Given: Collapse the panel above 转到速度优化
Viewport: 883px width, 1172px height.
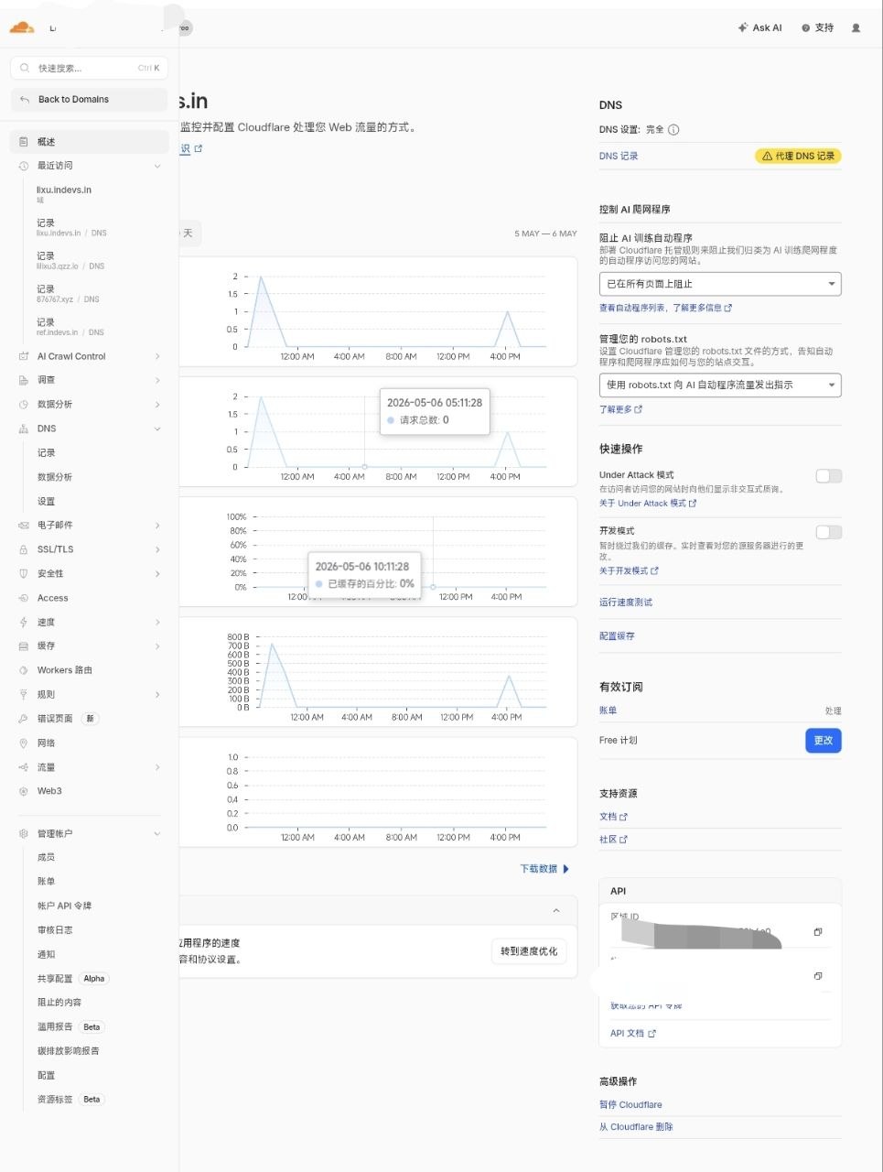Looking at the screenshot, I should (556, 910).
